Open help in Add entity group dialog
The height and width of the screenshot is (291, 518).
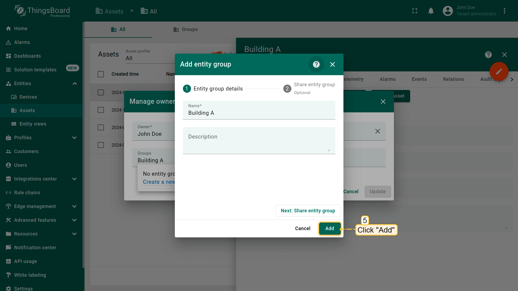(316, 64)
